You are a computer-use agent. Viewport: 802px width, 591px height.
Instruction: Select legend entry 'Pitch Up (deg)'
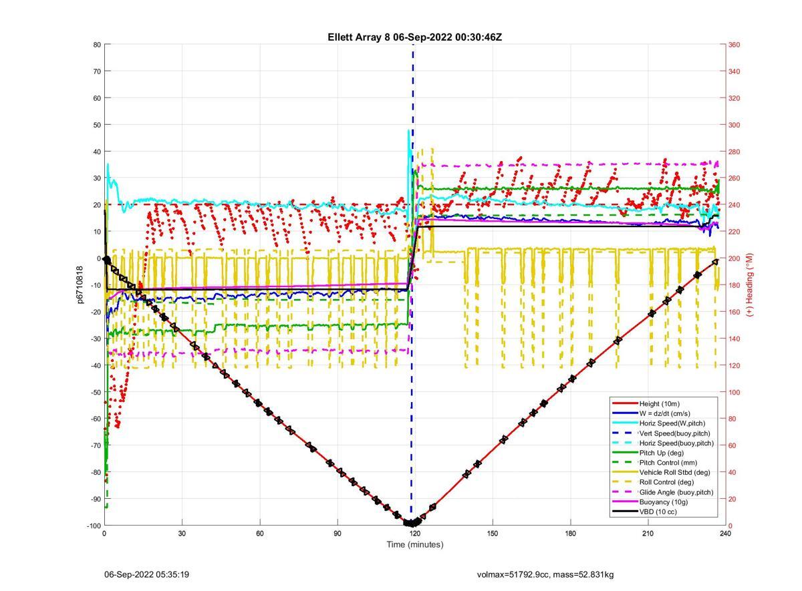tap(662, 453)
